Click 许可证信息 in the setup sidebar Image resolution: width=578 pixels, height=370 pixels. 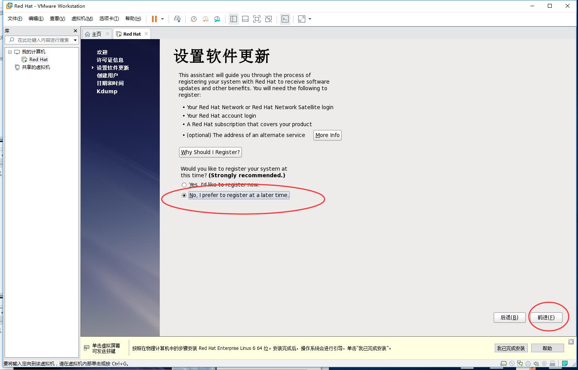pyautogui.click(x=110, y=60)
